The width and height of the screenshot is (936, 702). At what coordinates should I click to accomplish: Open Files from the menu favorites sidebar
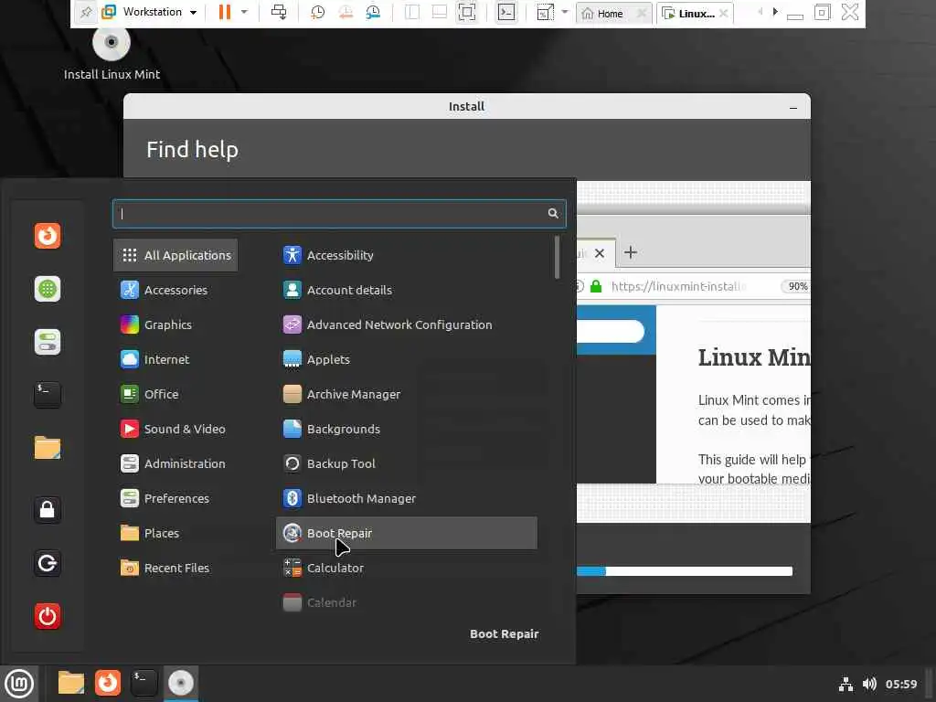click(48, 448)
